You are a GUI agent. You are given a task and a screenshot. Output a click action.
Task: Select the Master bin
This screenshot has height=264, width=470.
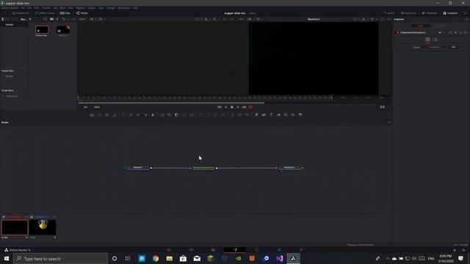click(x=10, y=25)
